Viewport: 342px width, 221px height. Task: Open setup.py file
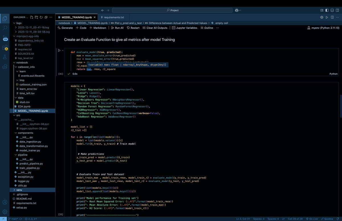coord(32,207)
